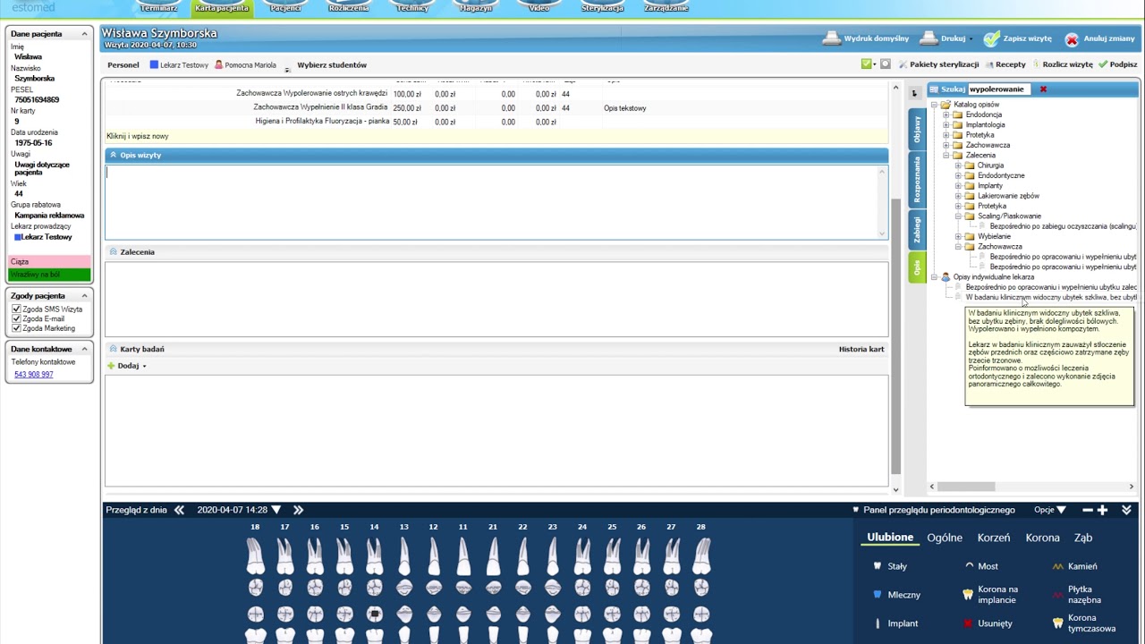
Task: Click the Drukuj printer icon
Action: 929,38
